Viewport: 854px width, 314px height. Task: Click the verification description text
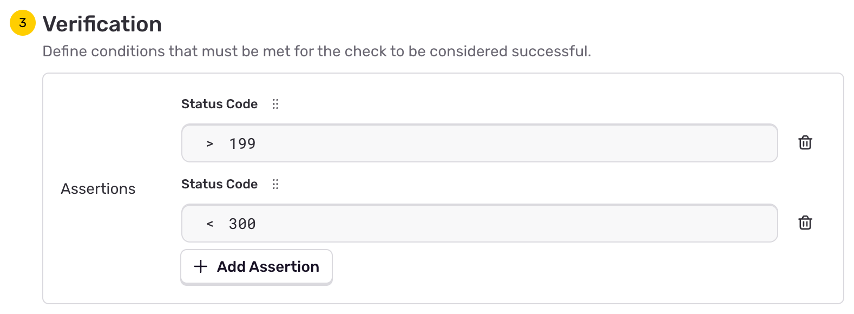(x=317, y=51)
